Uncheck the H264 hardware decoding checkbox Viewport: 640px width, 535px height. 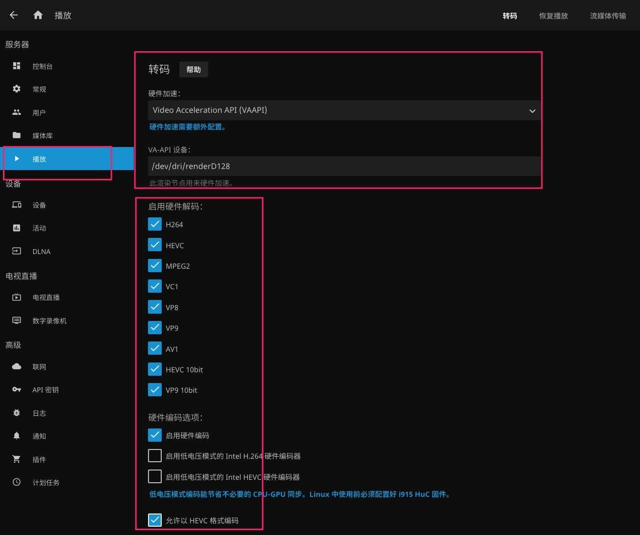[x=155, y=224]
